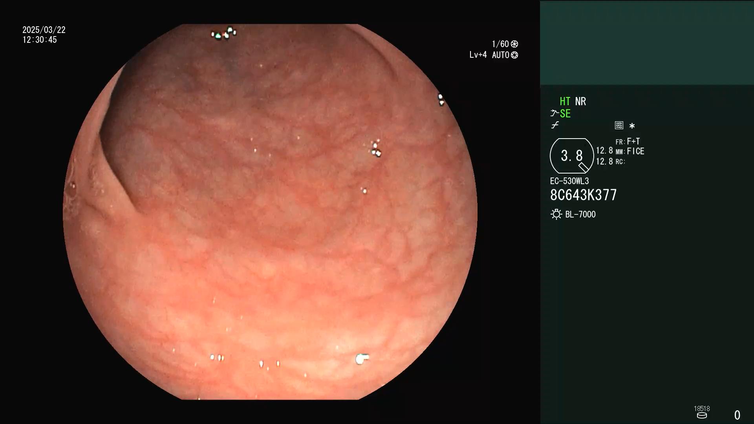
Task: Click the settings sliders icon
Action: click(x=619, y=125)
